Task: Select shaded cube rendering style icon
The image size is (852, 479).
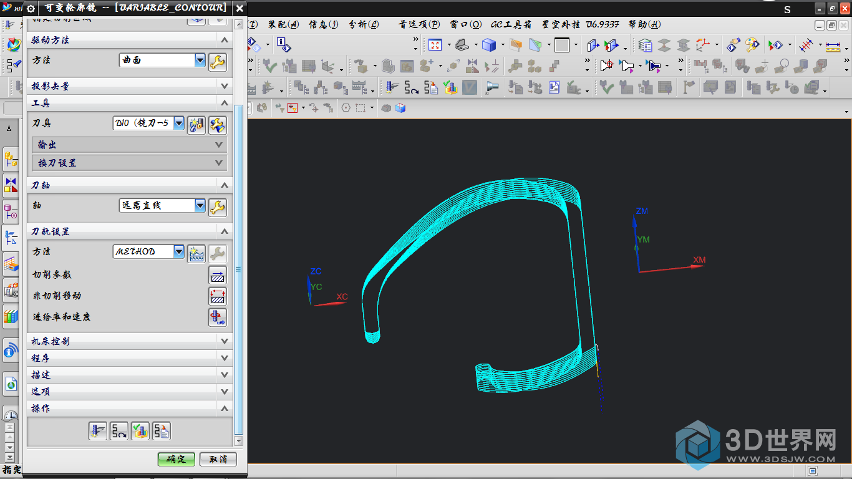Action: point(488,45)
